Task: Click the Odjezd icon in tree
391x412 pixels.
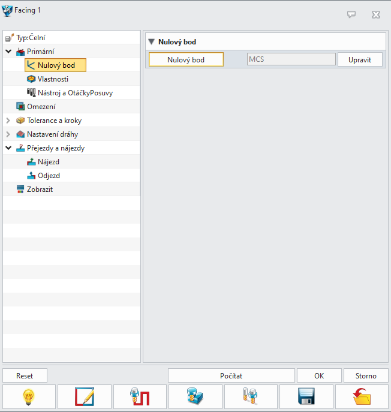Action: pyautogui.click(x=31, y=175)
